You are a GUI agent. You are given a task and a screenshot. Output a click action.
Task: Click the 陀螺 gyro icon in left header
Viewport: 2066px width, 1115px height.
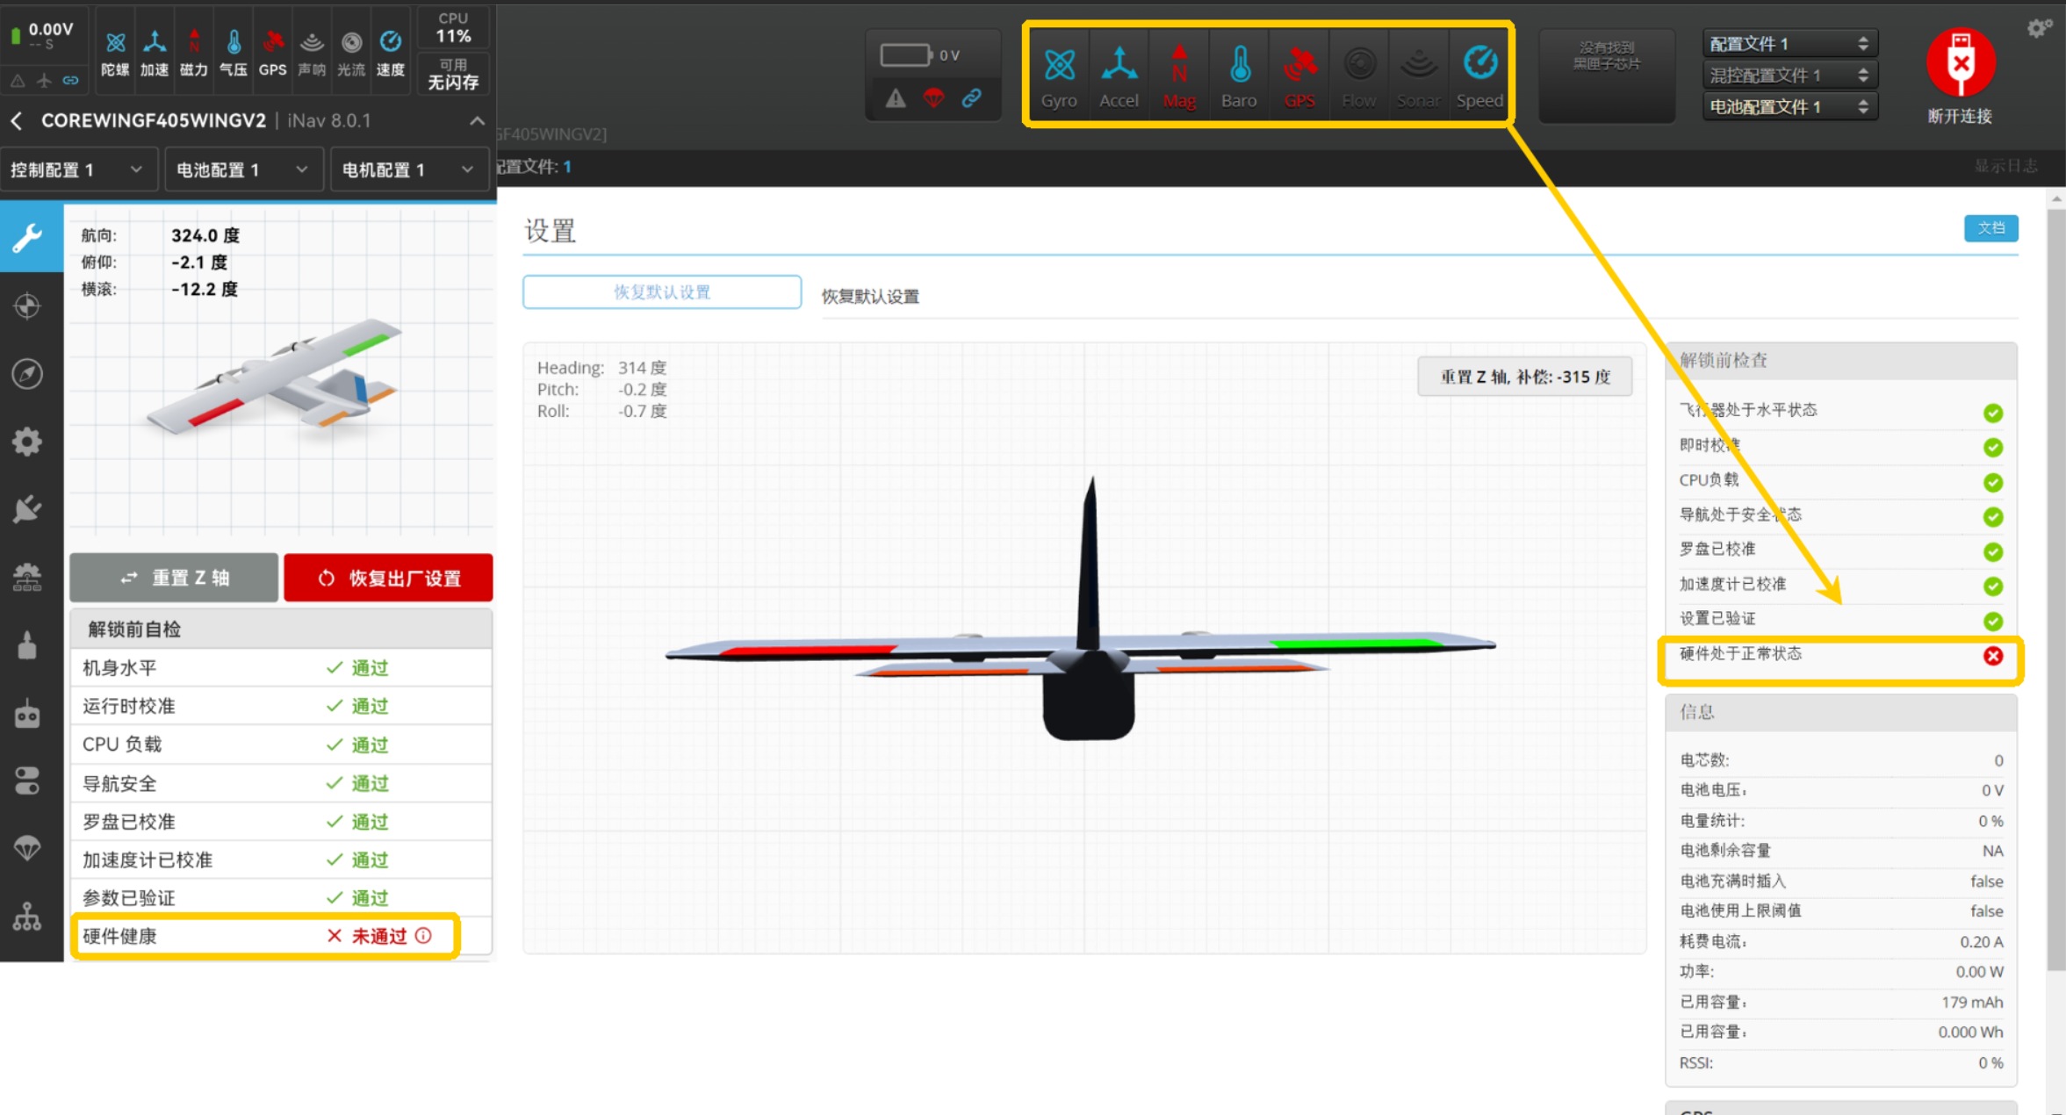[x=115, y=52]
